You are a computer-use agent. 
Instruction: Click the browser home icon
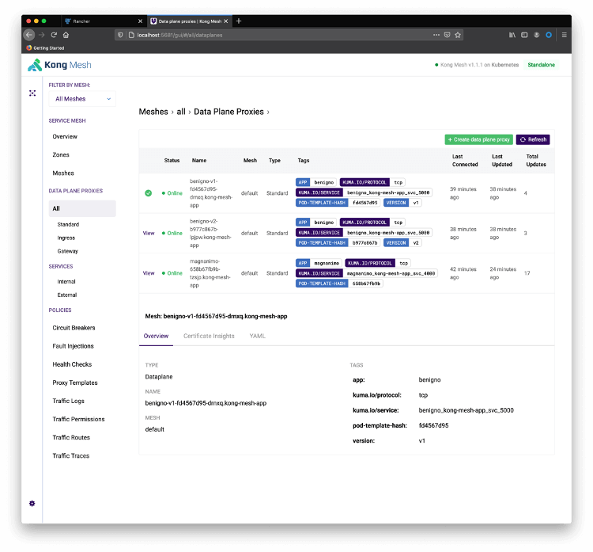[x=66, y=35]
